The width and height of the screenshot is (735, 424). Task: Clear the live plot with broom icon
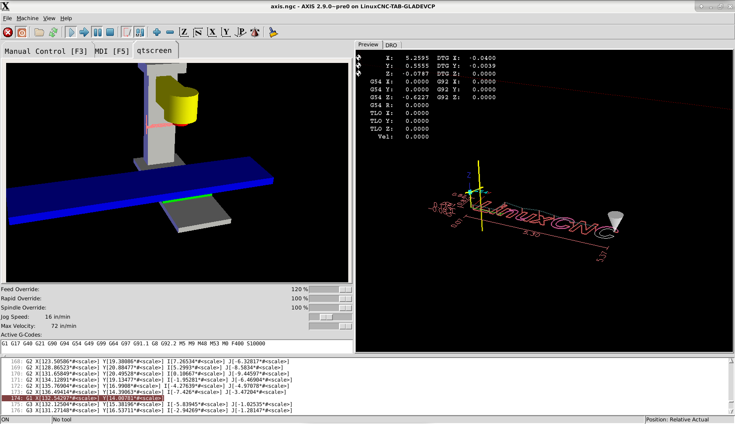273,32
